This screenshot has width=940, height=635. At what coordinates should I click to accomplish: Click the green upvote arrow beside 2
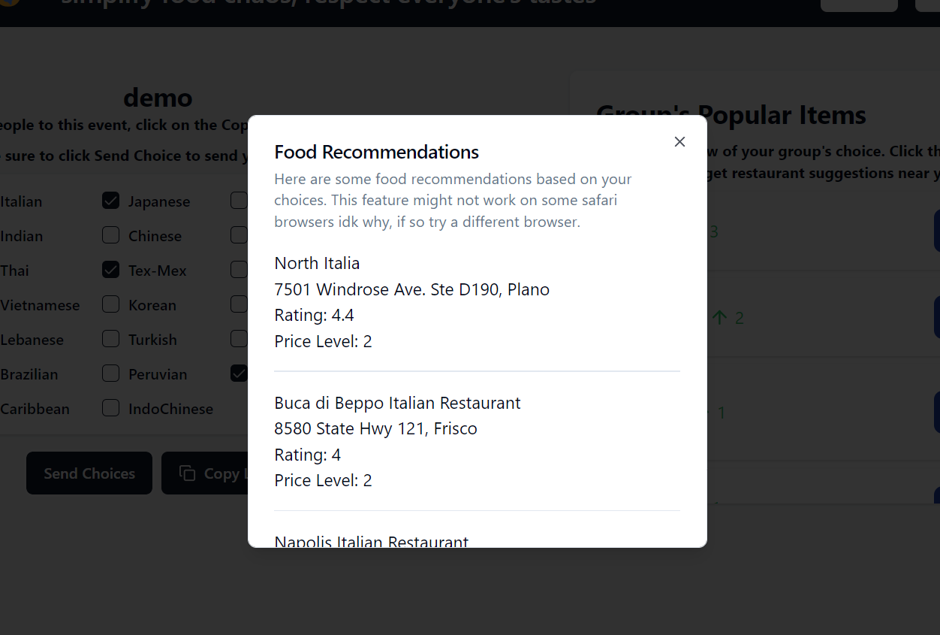[x=719, y=318]
